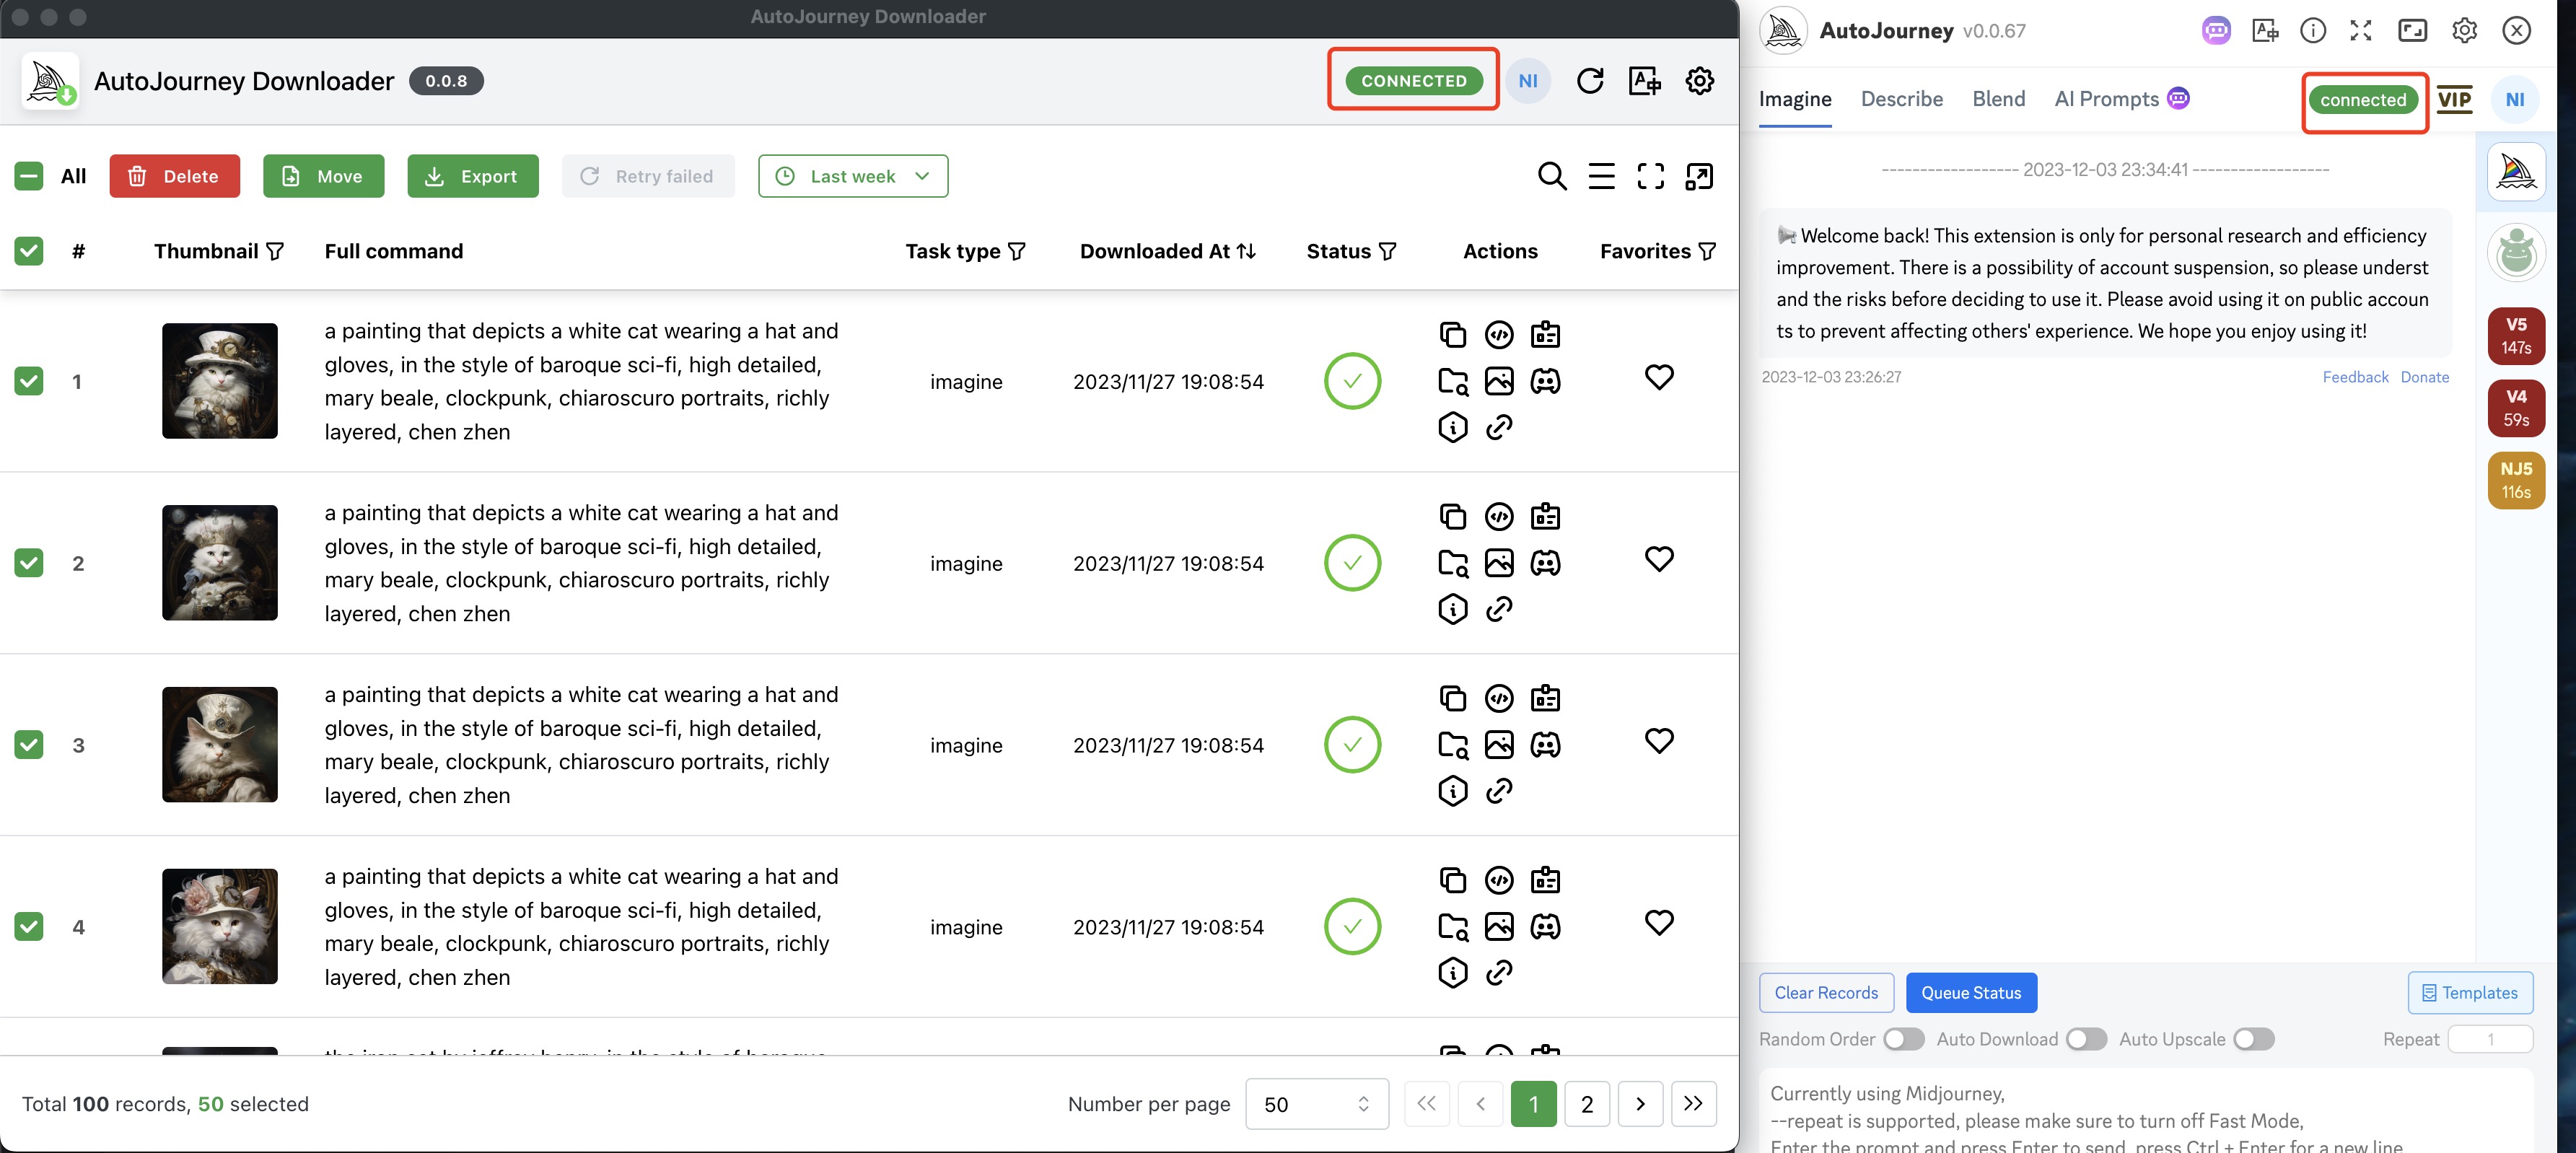The image size is (2576, 1153).
Task: Click the Queue Status button
Action: click(1970, 993)
